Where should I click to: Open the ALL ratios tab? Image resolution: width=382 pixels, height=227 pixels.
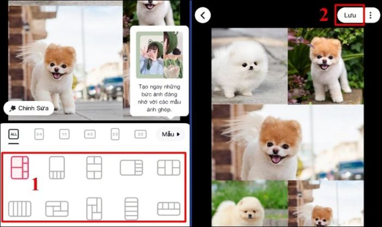tap(14, 134)
